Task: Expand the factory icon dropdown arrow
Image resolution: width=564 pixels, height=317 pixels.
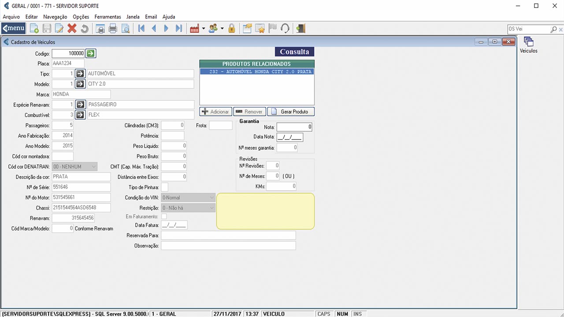Action: pos(204,29)
